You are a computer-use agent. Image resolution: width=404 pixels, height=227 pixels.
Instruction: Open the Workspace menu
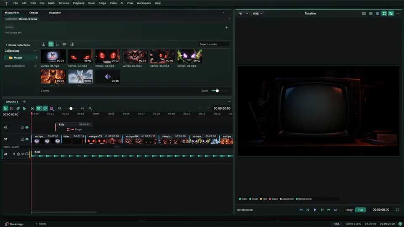coord(144,3)
